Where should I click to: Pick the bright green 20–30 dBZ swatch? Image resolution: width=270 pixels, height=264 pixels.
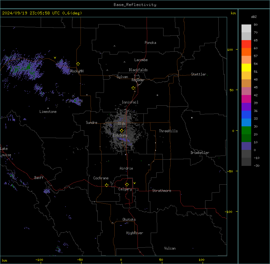pos(246,130)
